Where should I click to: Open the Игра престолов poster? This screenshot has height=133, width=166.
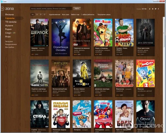146,33
